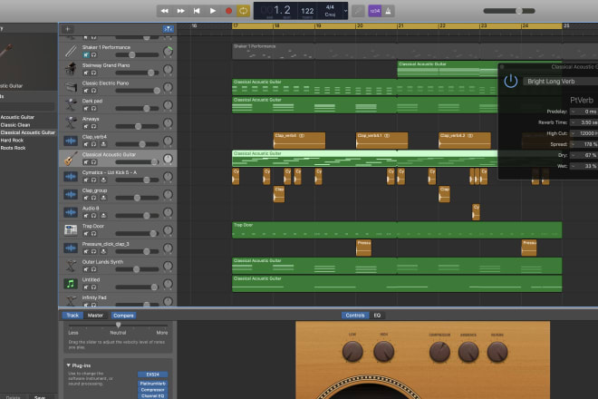
Task: Click the PtVerb Reverb Time slider
Action: tap(585, 122)
